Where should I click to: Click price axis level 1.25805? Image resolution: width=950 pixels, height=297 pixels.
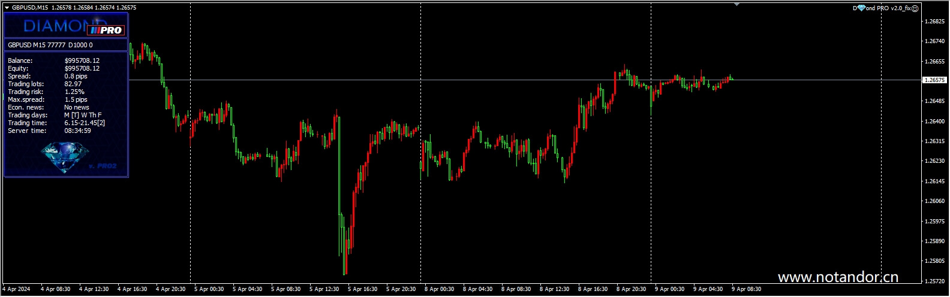click(x=936, y=261)
